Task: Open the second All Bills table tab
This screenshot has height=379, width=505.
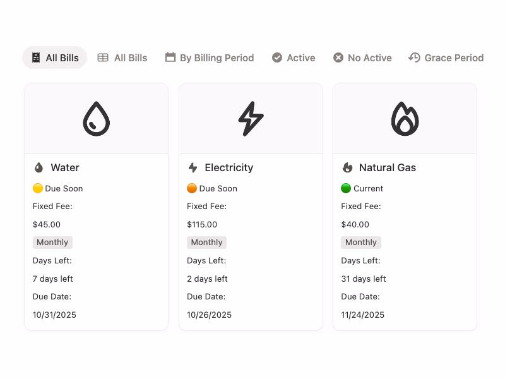Action: point(122,57)
